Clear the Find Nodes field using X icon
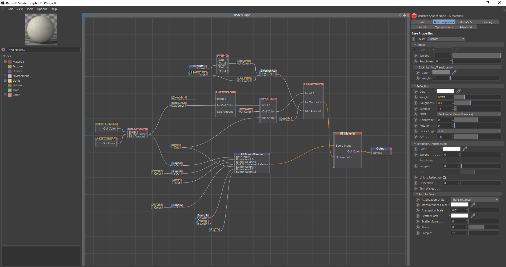Screen dimensions: 506x267 tap(3, 50)
